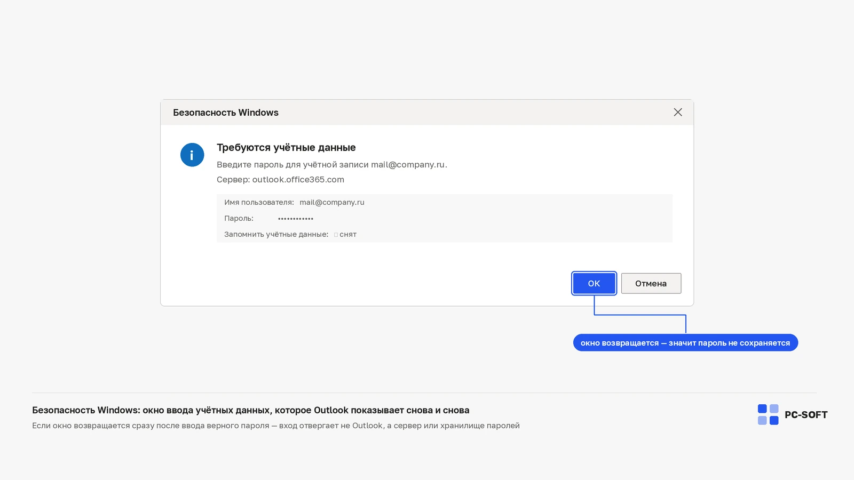Click the grey subtitle starting with Если окно
The height and width of the screenshot is (480, 854).
click(276, 426)
